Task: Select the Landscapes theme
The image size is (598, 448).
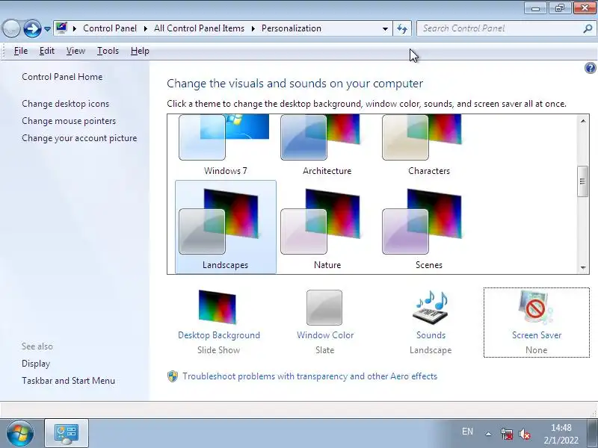Action: [x=226, y=227]
